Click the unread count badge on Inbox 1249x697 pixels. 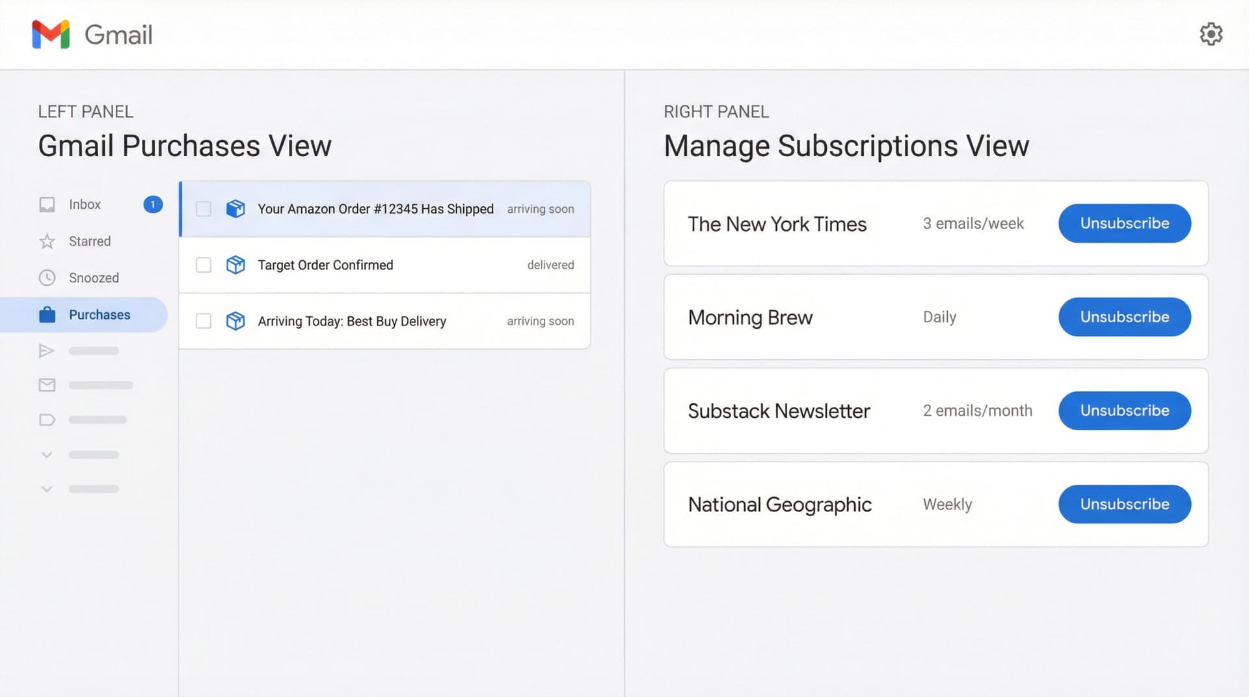click(152, 204)
